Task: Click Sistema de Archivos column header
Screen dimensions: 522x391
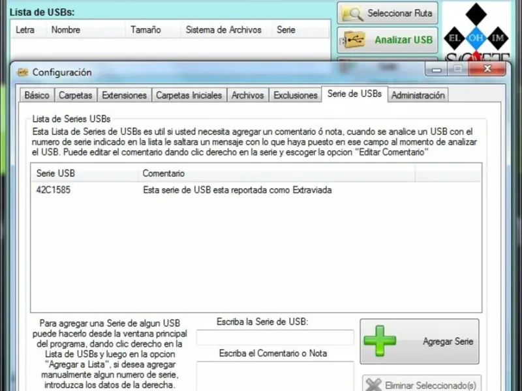Action: [x=226, y=30]
